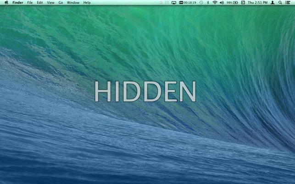Open the Help menu
The image size is (295, 184).
pyautogui.click(x=87, y=3)
